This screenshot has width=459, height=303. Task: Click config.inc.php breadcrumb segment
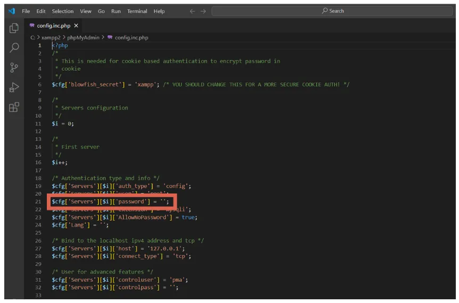tap(132, 37)
